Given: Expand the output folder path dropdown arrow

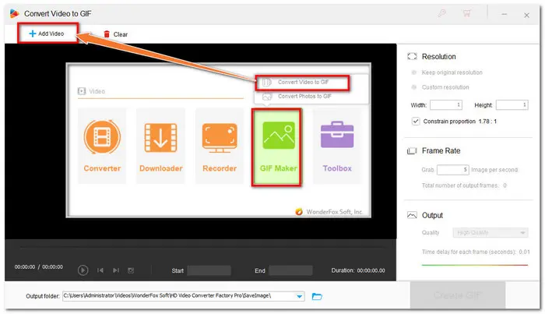Looking at the screenshot, I should click(x=299, y=296).
